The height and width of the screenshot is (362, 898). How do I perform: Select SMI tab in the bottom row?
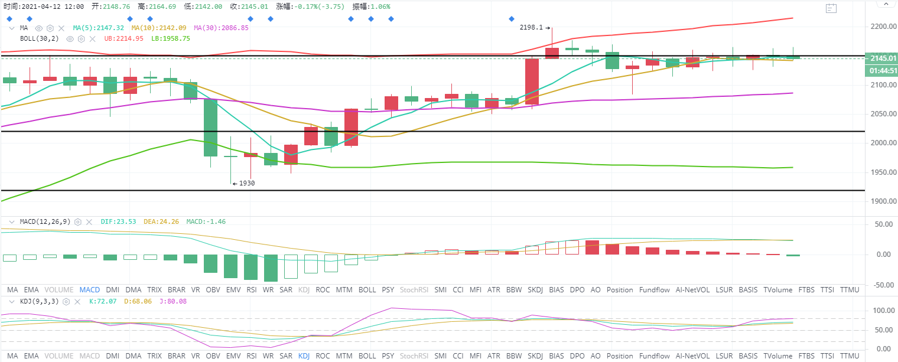pos(440,356)
